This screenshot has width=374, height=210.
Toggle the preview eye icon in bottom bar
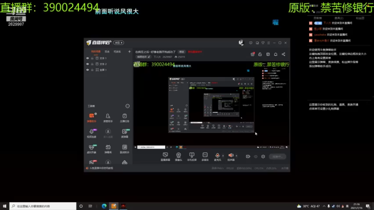pos(256,156)
